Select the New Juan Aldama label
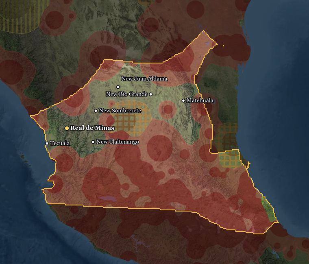This screenshot has height=264, width=309. [x=144, y=79]
